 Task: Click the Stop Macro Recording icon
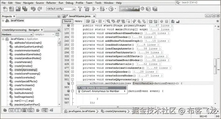coord(167,21)
